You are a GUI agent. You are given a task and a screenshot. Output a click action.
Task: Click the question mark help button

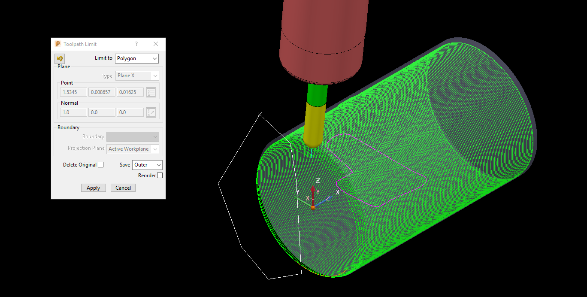pos(136,44)
